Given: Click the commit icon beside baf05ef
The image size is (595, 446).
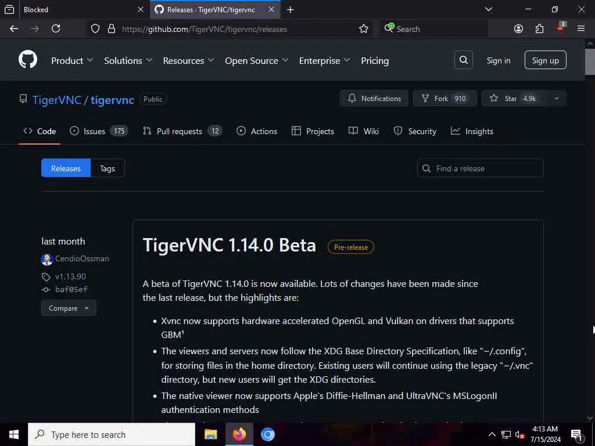Looking at the screenshot, I should 45,290.
